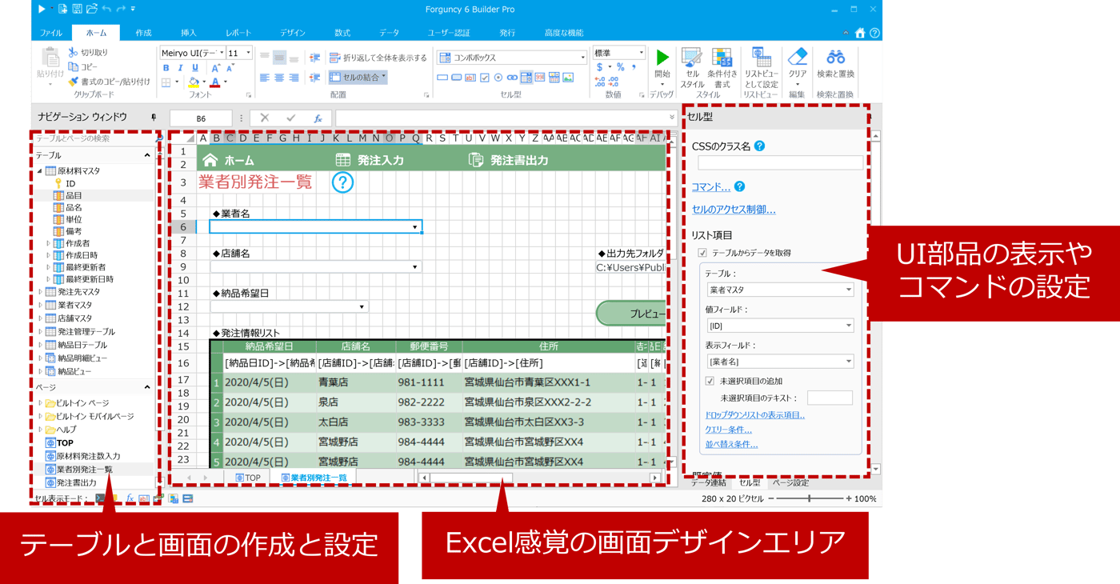Switch to the デザイン ribbon tab
The height and width of the screenshot is (584, 1120).
tap(292, 33)
